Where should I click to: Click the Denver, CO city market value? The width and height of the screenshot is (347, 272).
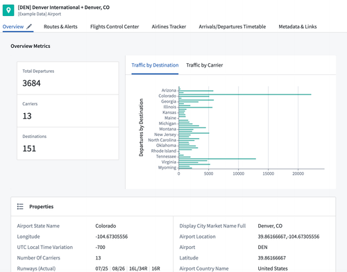(x=270, y=226)
